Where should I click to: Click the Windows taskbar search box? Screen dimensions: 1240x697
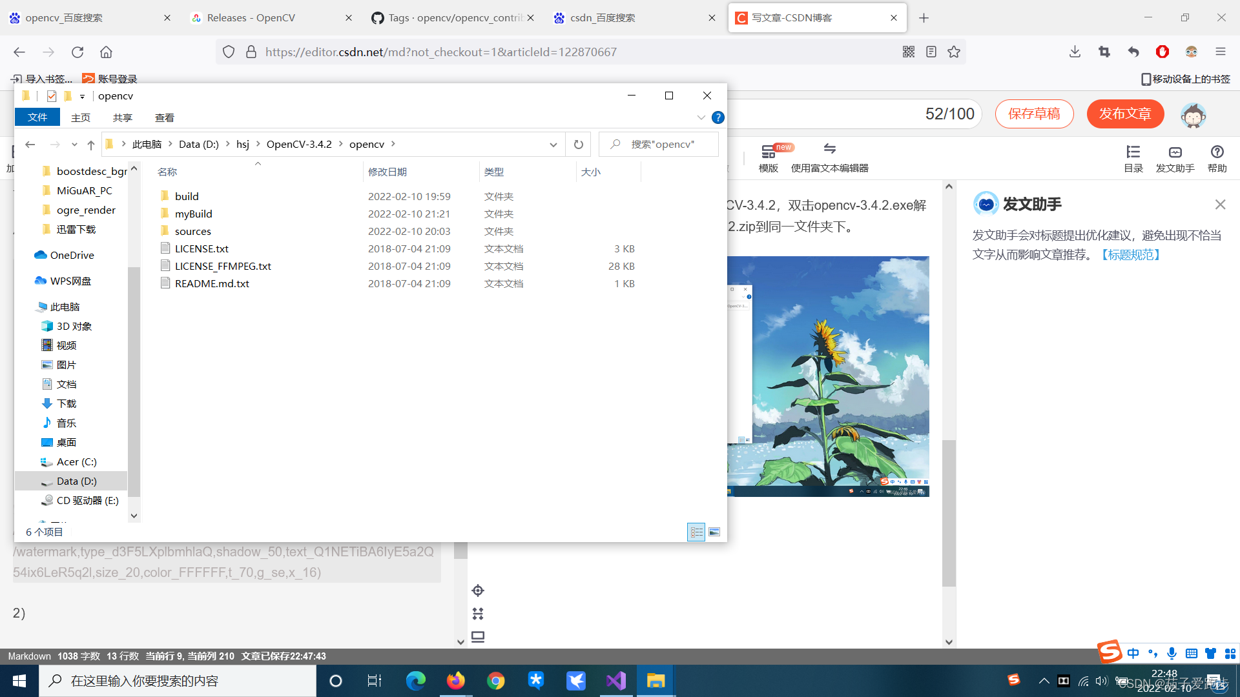178,681
